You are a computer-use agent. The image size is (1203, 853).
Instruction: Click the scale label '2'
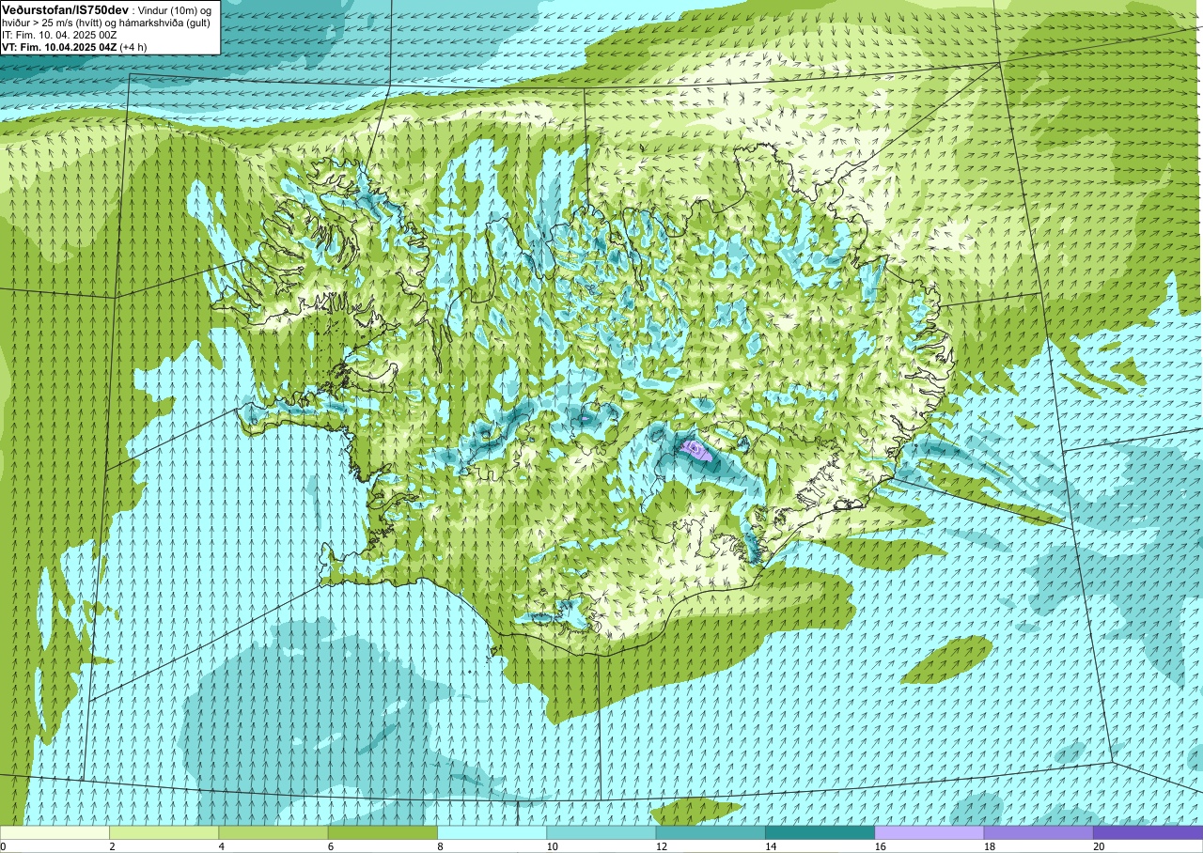click(x=112, y=846)
